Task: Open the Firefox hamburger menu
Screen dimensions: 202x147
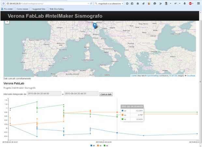Action: tap(198, 4)
